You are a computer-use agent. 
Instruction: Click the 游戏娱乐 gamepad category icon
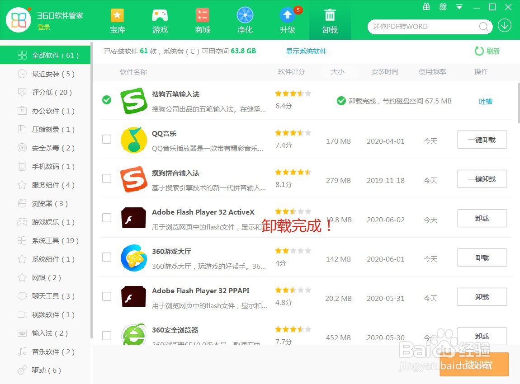(22, 222)
